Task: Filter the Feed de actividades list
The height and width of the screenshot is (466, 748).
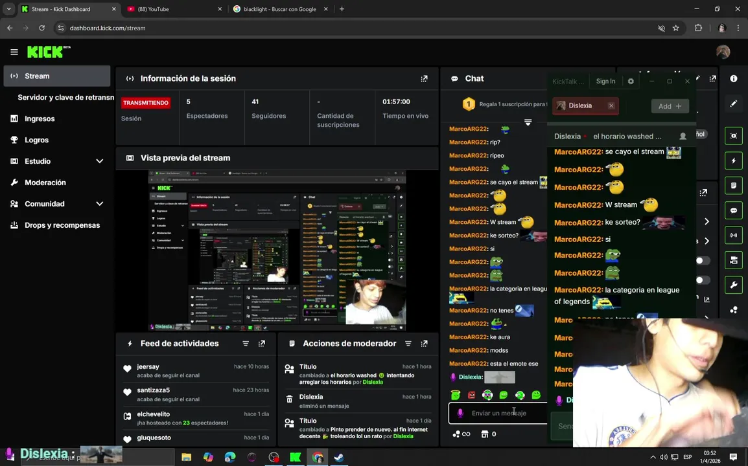Action: tap(246, 344)
